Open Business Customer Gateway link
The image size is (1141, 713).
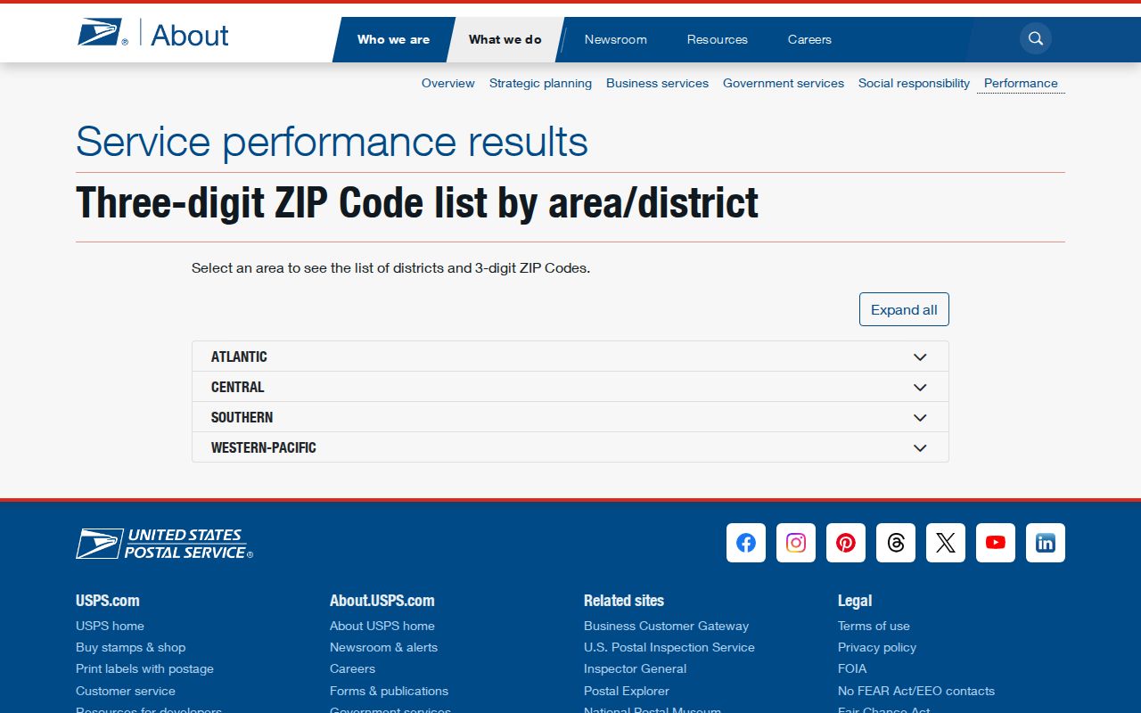(666, 626)
